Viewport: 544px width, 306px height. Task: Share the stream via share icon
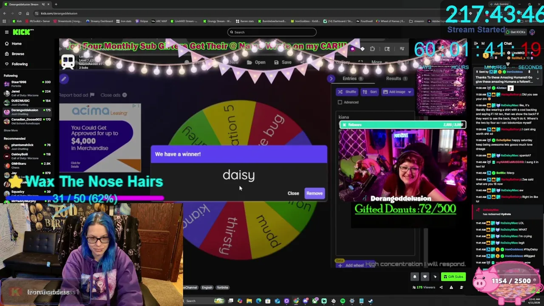[x=441, y=287]
